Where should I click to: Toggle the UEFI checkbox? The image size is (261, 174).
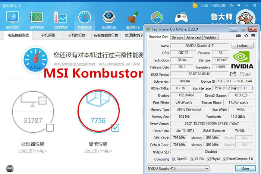point(241,74)
